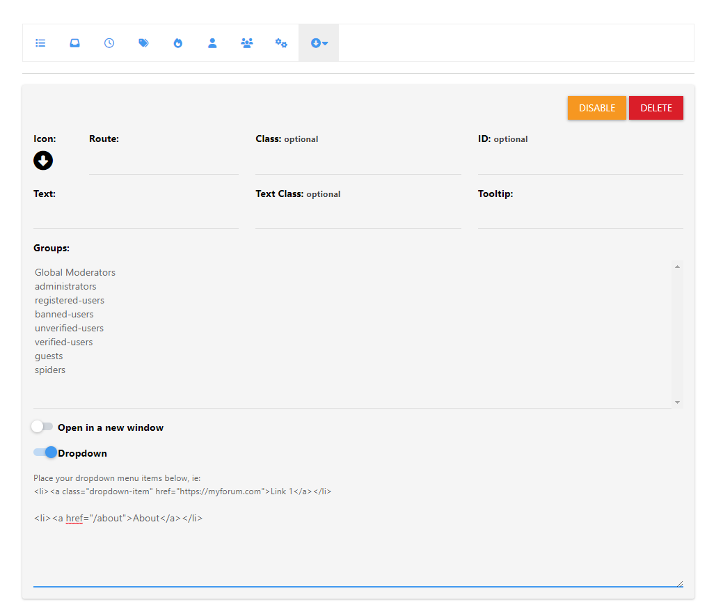Click inside the dropdown menu items textarea
This screenshot has width=707, height=607.
(x=358, y=550)
